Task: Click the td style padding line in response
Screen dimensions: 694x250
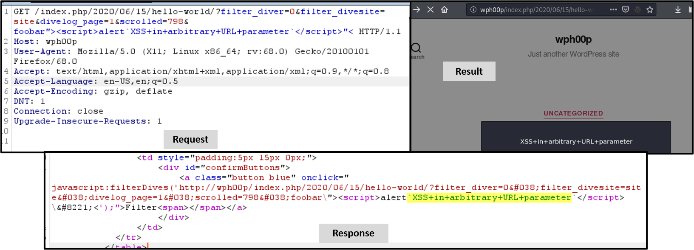Action: click(x=227, y=158)
